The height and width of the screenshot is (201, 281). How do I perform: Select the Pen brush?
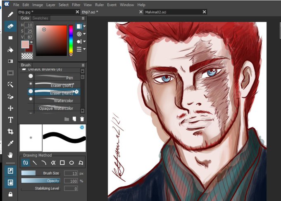click(x=54, y=77)
